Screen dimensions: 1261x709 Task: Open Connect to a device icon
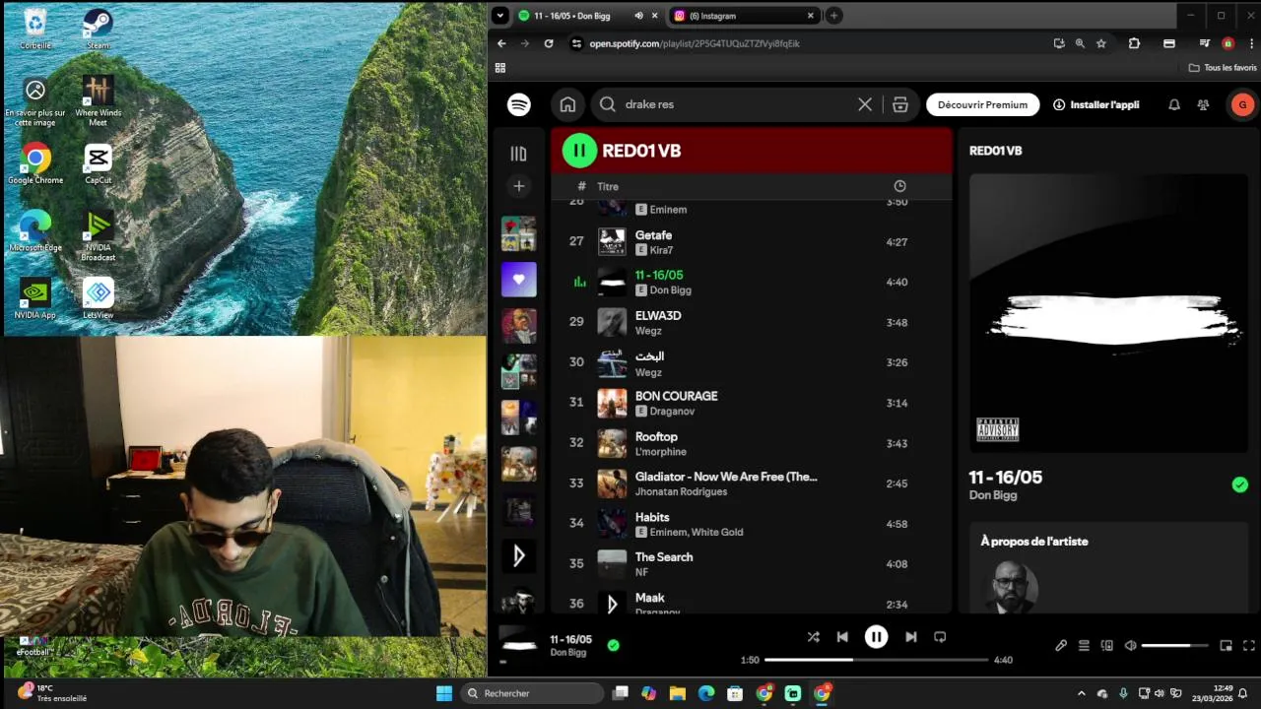(x=1107, y=646)
